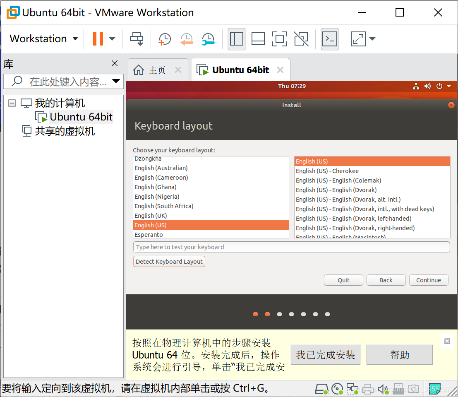Click the keyboard test input field

(x=291, y=247)
